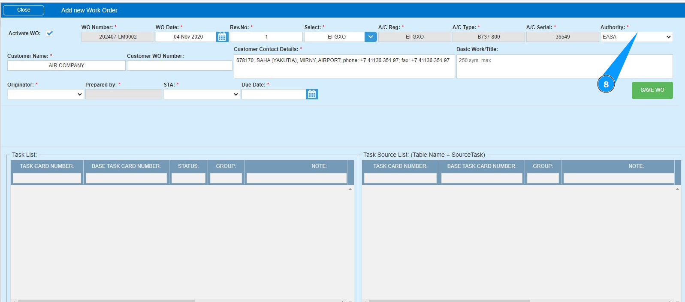Click the WO Number field 202407-LM0002

[118, 37]
